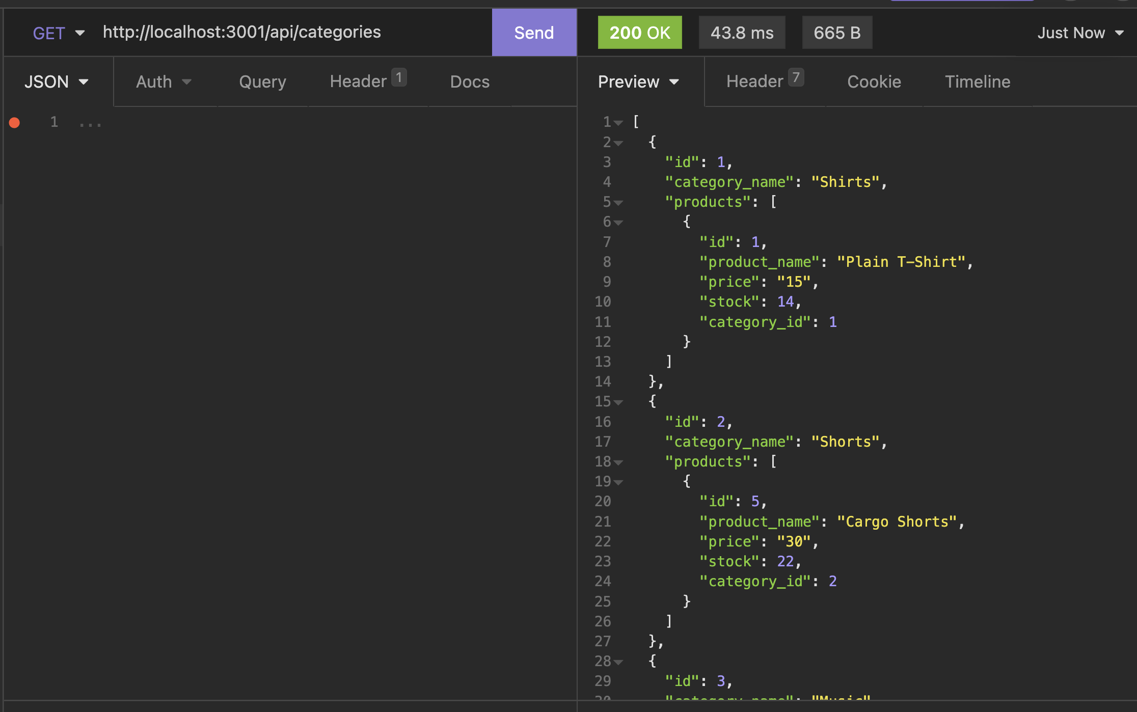View the Cookie tab
The height and width of the screenshot is (712, 1137).
[x=874, y=81]
